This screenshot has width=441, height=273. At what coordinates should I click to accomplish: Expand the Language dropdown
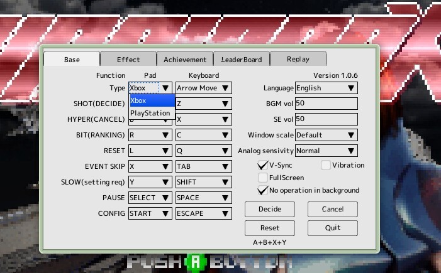(x=327, y=88)
